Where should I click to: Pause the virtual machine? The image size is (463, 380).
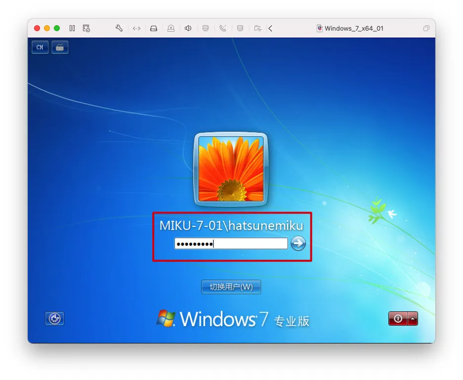point(72,28)
